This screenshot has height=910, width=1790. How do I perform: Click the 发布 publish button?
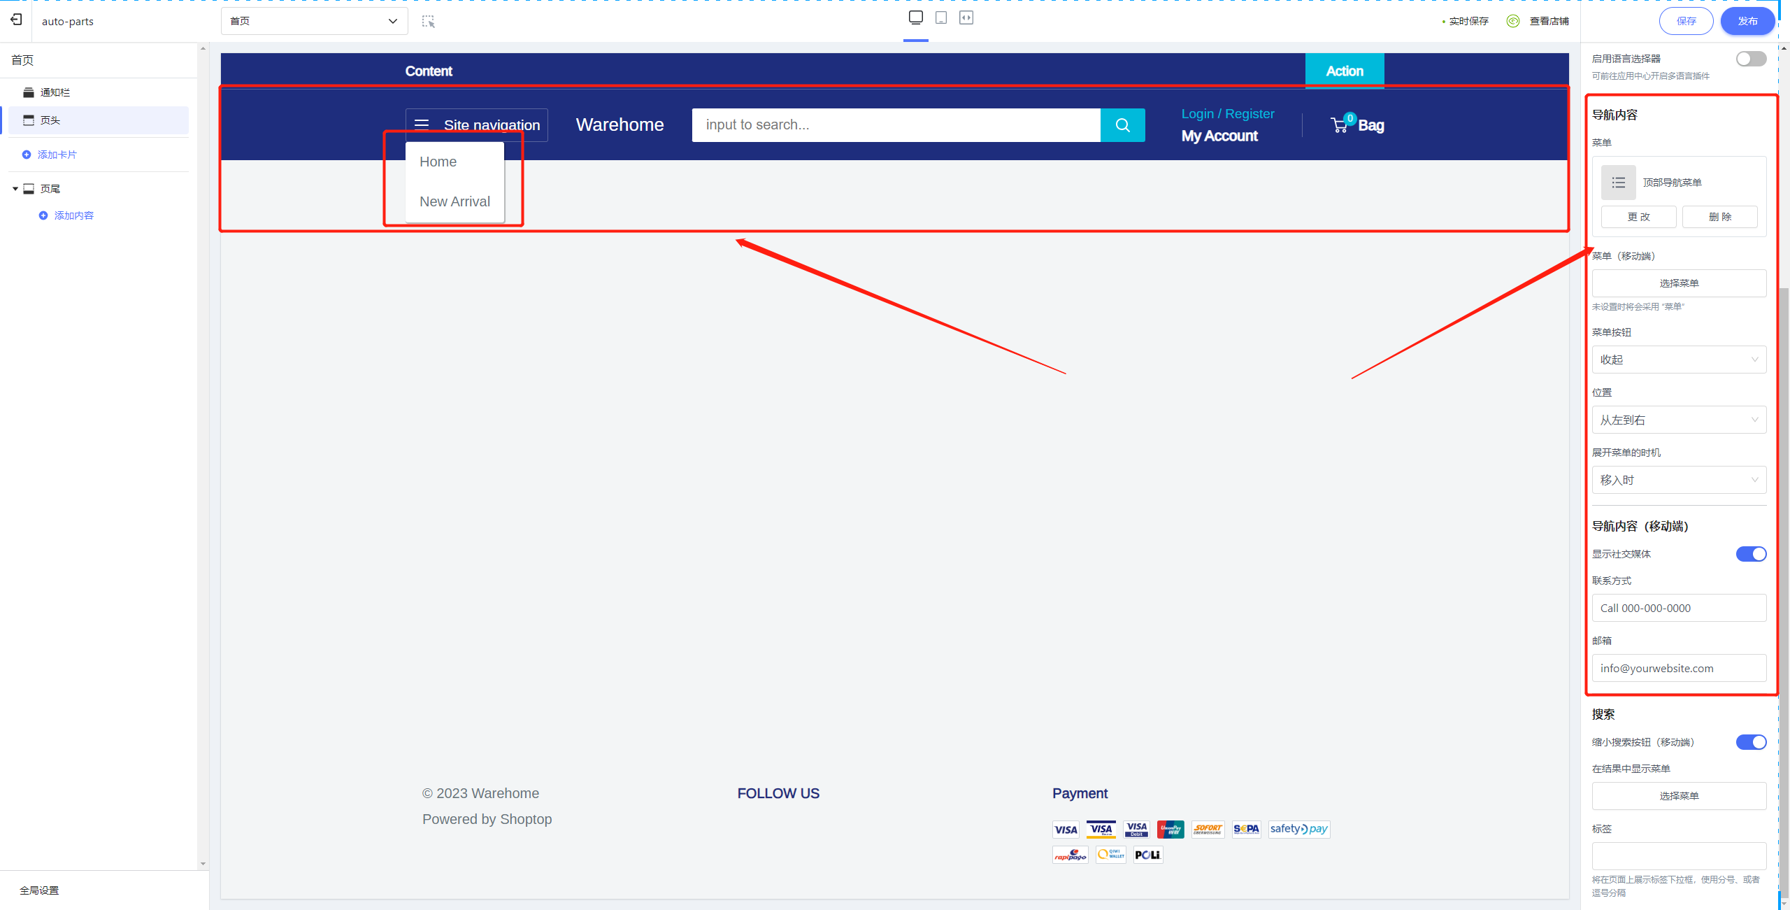(x=1747, y=21)
